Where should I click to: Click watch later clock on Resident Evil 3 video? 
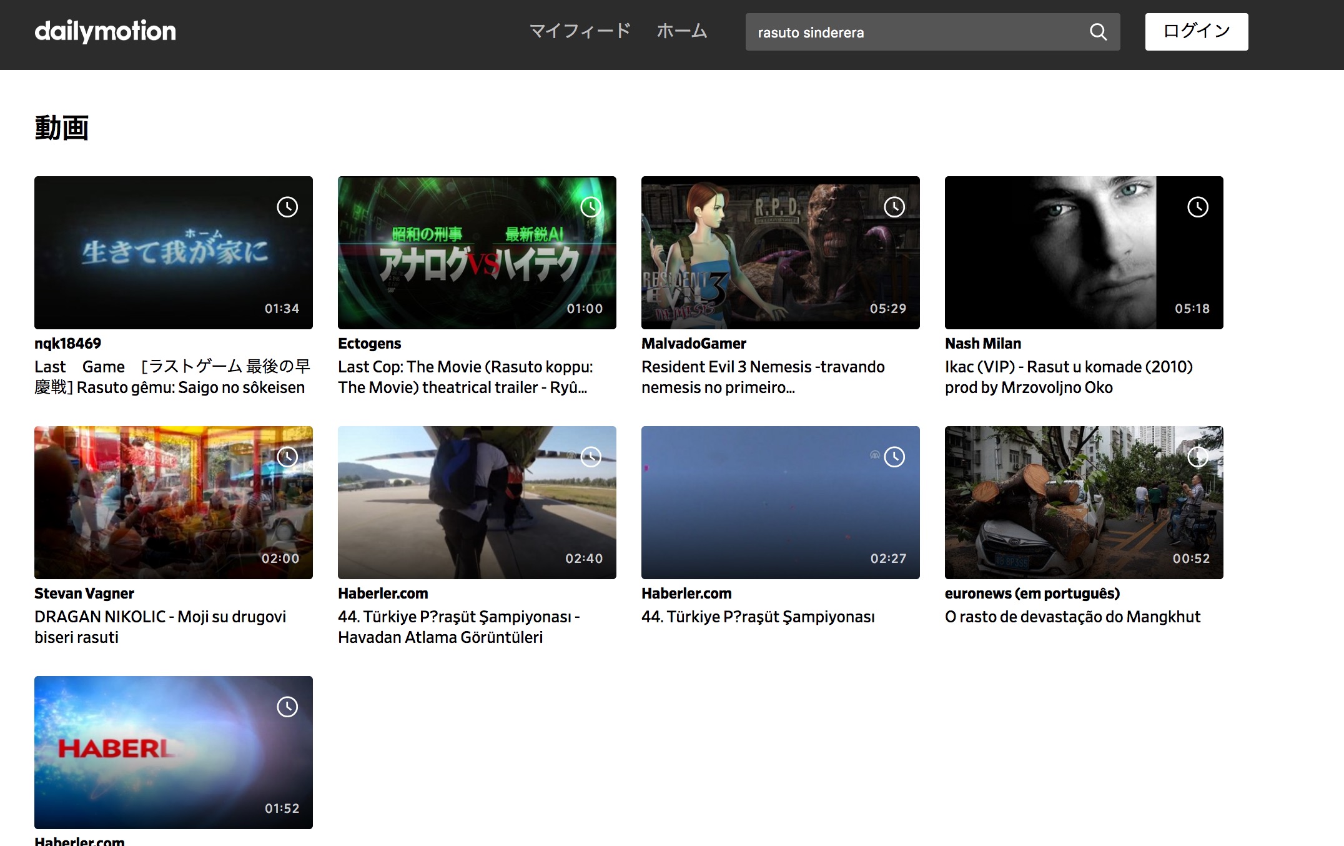[894, 207]
